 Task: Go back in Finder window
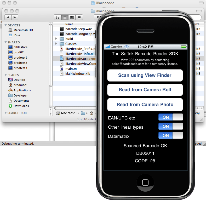point(8,17)
